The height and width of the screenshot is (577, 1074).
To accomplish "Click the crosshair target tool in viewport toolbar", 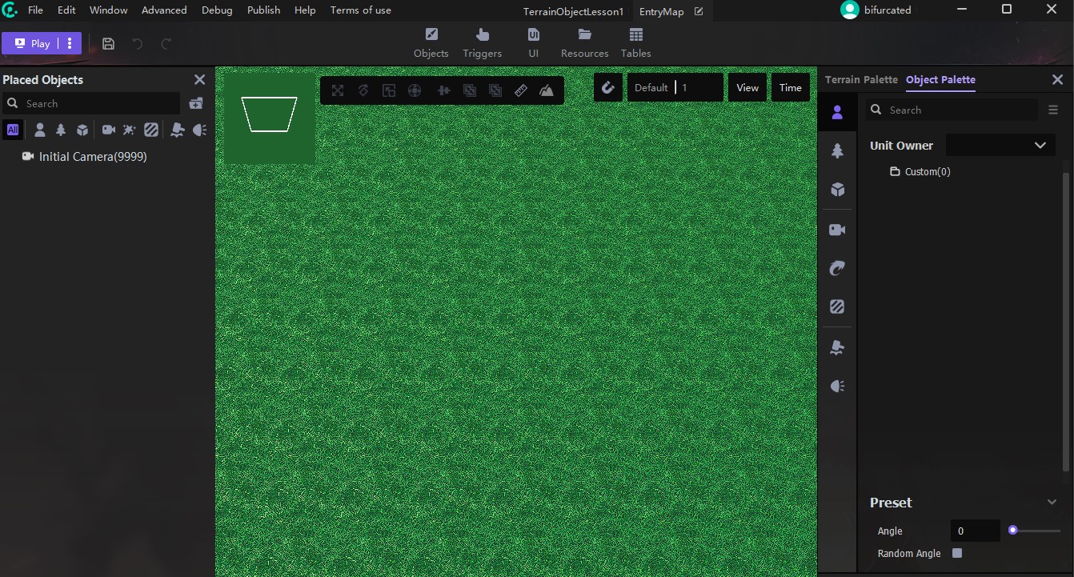I will tap(415, 90).
